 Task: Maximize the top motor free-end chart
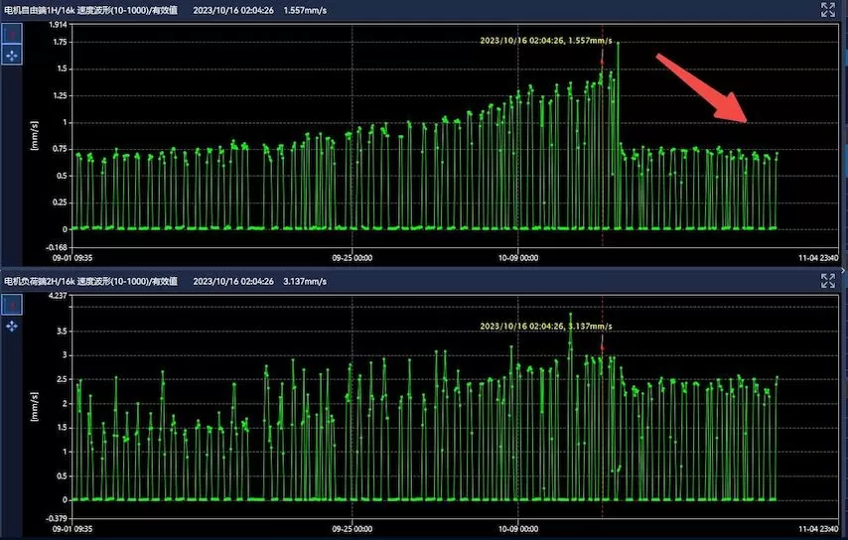828,10
